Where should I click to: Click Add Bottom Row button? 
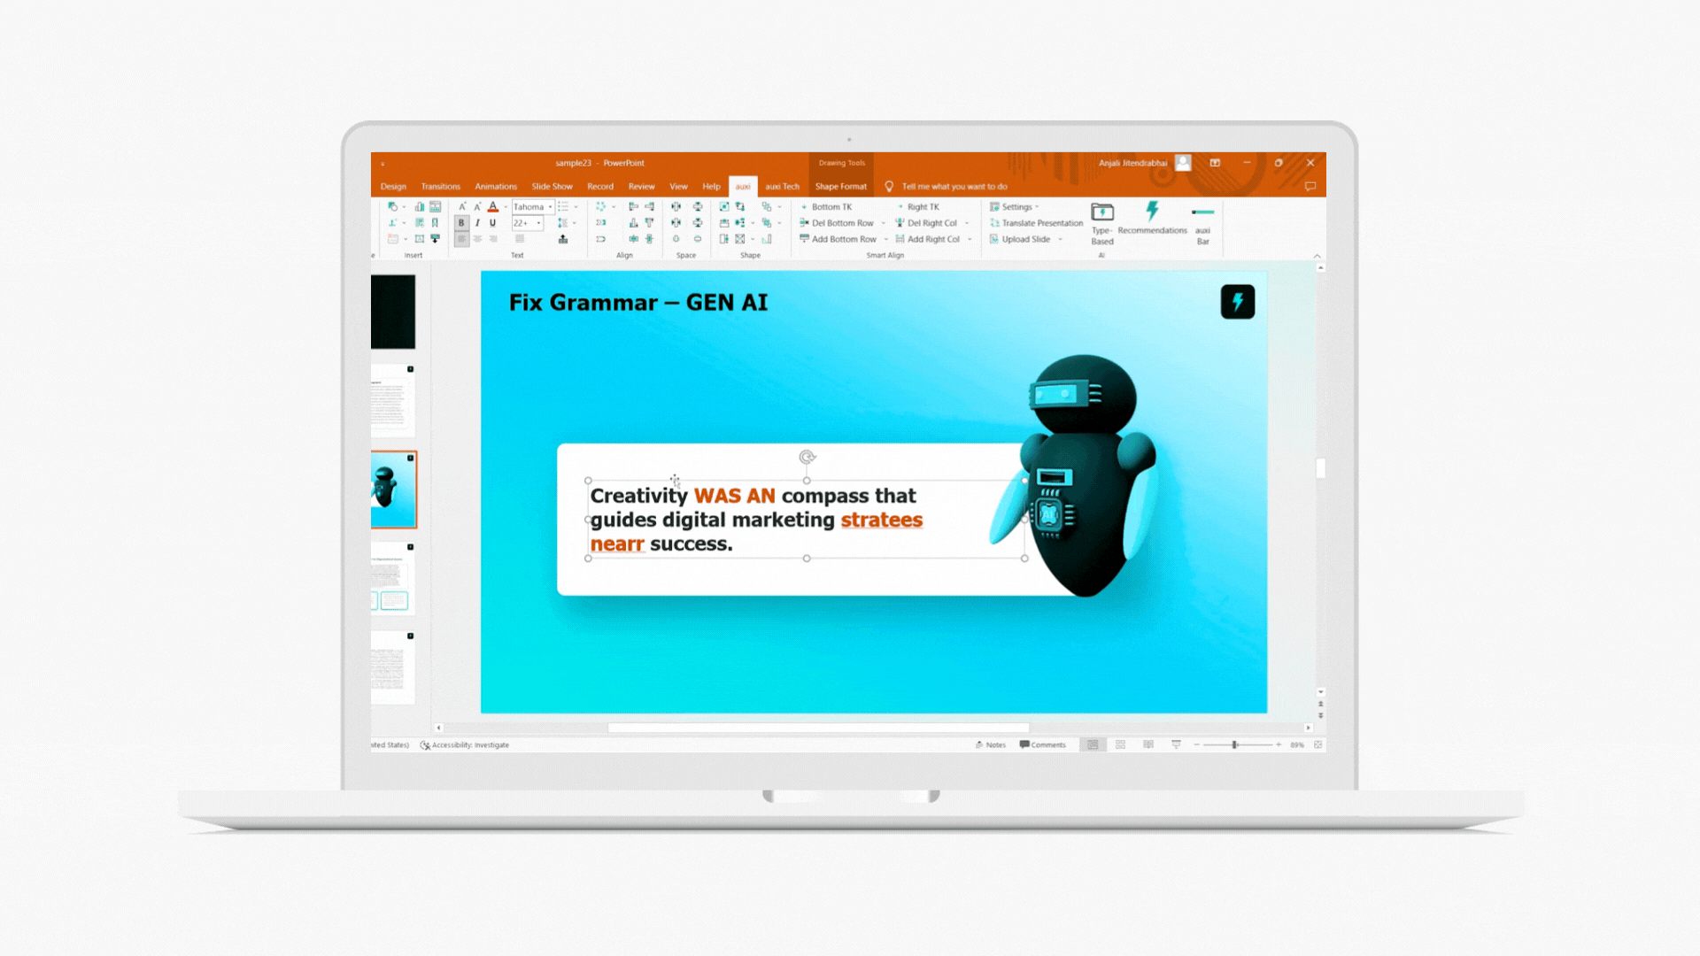pos(843,239)
